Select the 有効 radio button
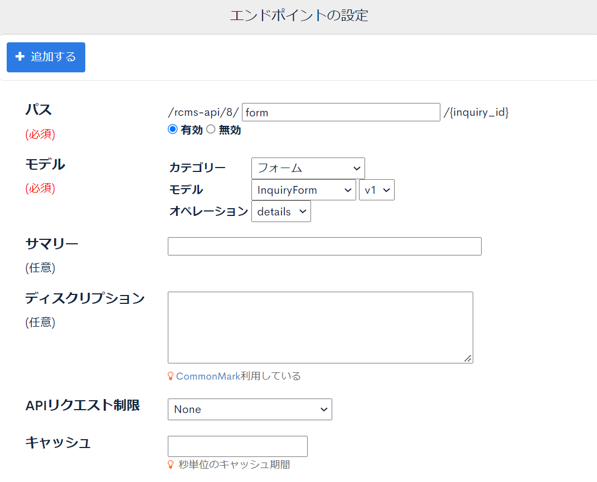The height and width of the screenshot is (482, 597). [172, 129]
